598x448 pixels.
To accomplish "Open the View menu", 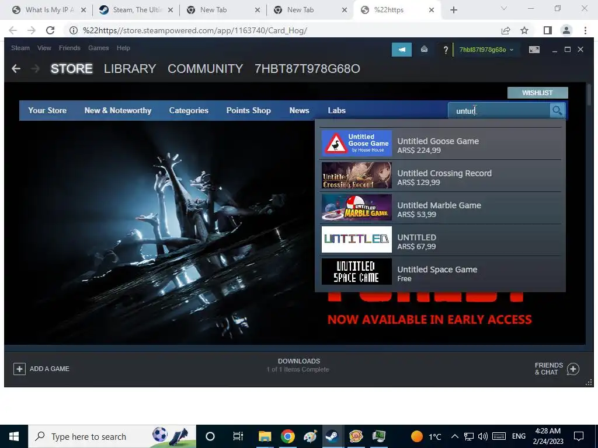I will [x=44, y=48].
